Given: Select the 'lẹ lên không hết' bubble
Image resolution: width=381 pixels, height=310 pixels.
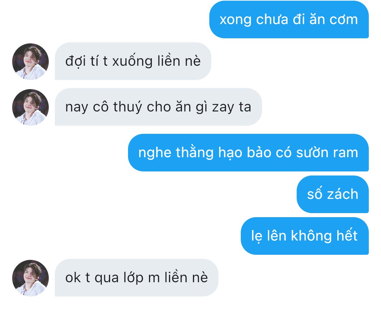Looking at the screenshot, I should tap(305, 236).
